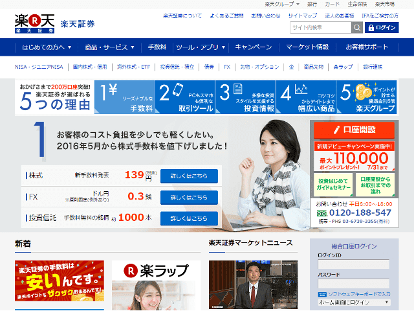Open the よくあるご質問 link
The image size is (414, 311).
point(226,16)
